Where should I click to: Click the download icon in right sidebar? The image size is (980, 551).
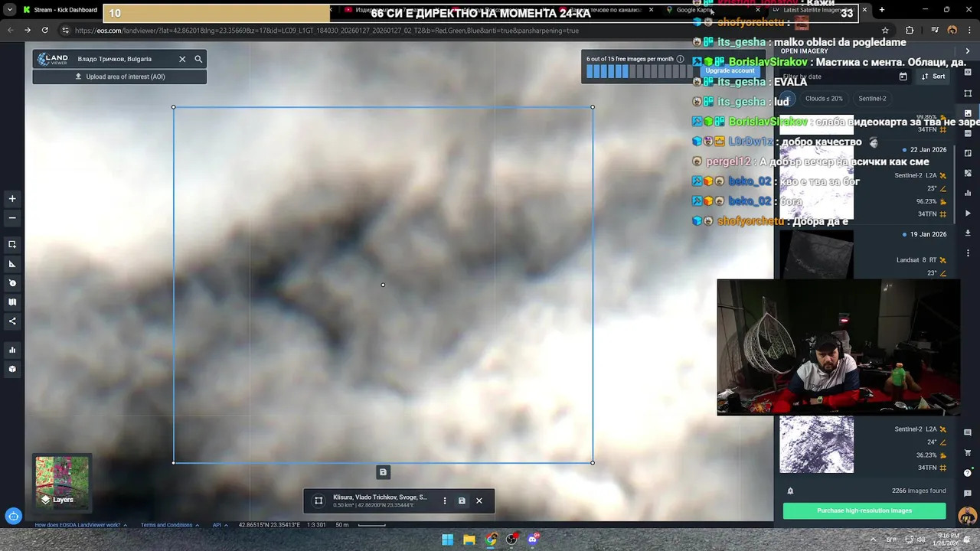click(x=968, y=233)
